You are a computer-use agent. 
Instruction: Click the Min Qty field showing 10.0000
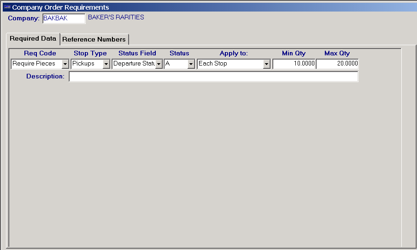(x=294, y=64)
